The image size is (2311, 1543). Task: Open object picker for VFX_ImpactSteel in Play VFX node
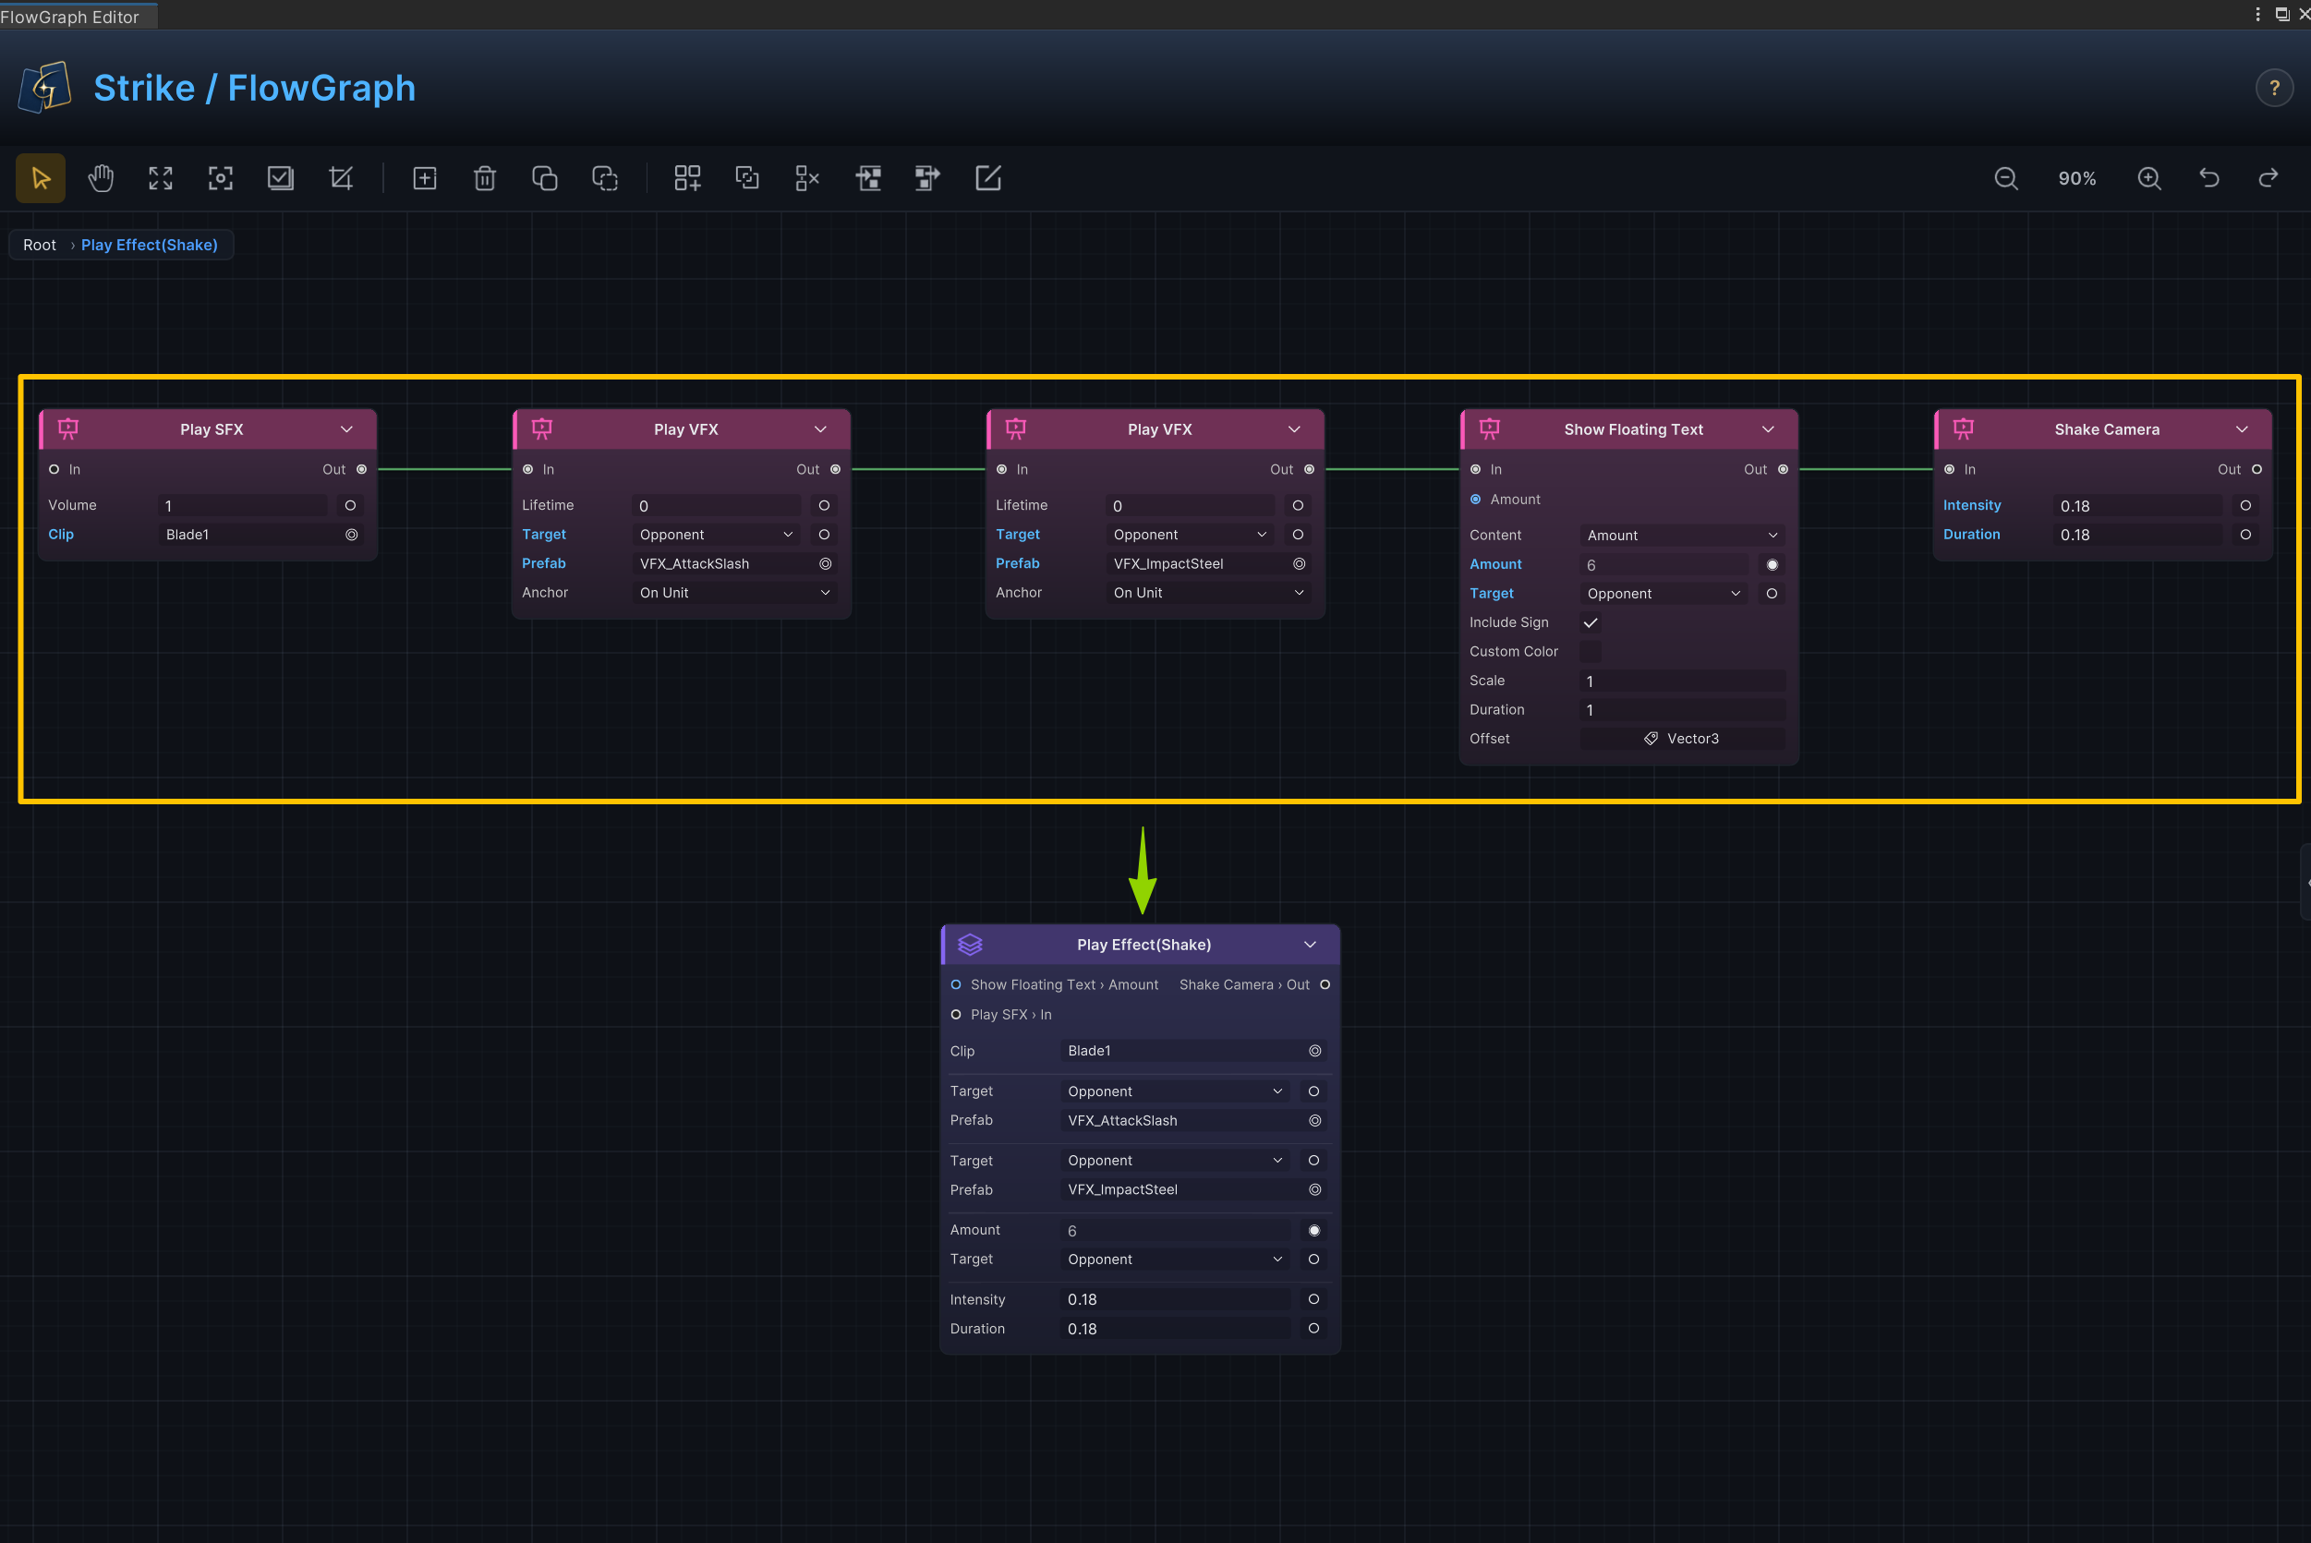coord(1300,564)
